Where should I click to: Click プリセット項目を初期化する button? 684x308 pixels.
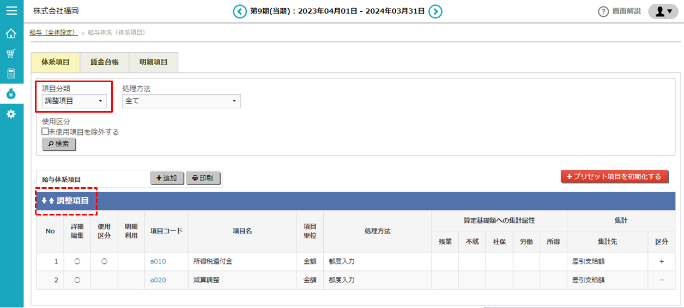pos(614,176)
